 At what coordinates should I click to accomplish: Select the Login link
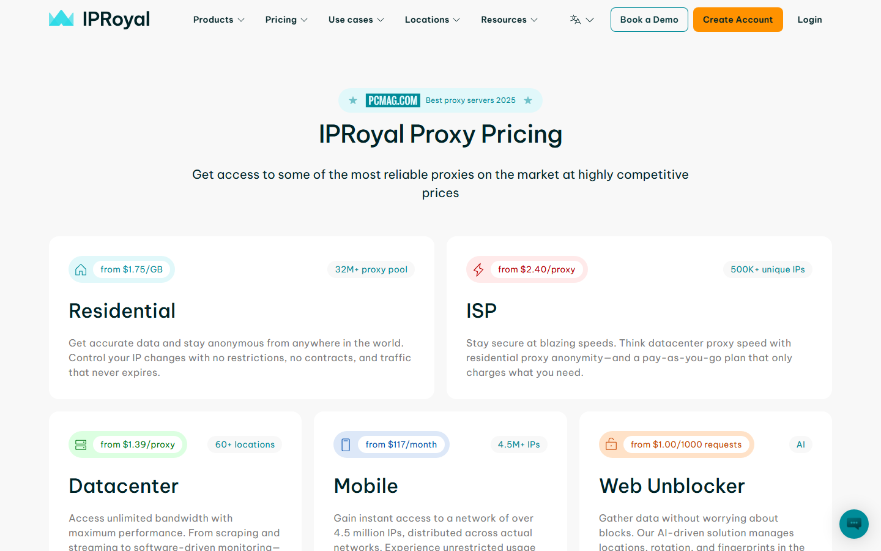coord(809,20)
